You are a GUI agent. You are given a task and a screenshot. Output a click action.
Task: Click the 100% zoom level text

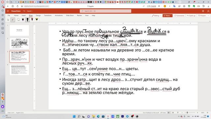(202, 112)
